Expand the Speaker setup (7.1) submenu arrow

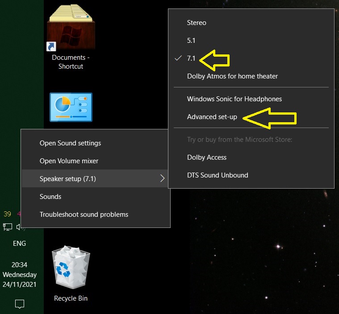click(163, 179)
